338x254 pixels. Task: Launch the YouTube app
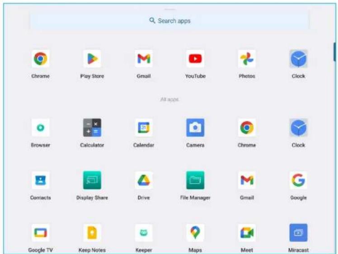tap(195, 59)
